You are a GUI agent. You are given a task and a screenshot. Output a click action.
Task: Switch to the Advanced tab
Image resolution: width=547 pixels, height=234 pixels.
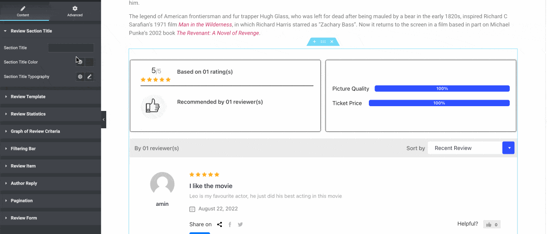(x=75, y=11)
